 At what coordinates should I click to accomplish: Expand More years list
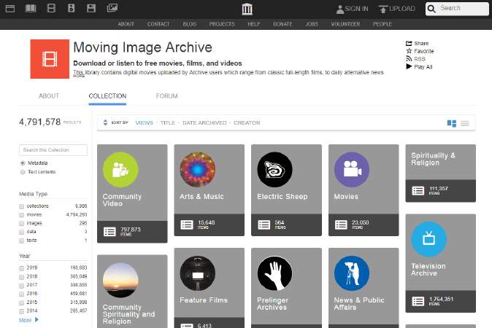28,320
